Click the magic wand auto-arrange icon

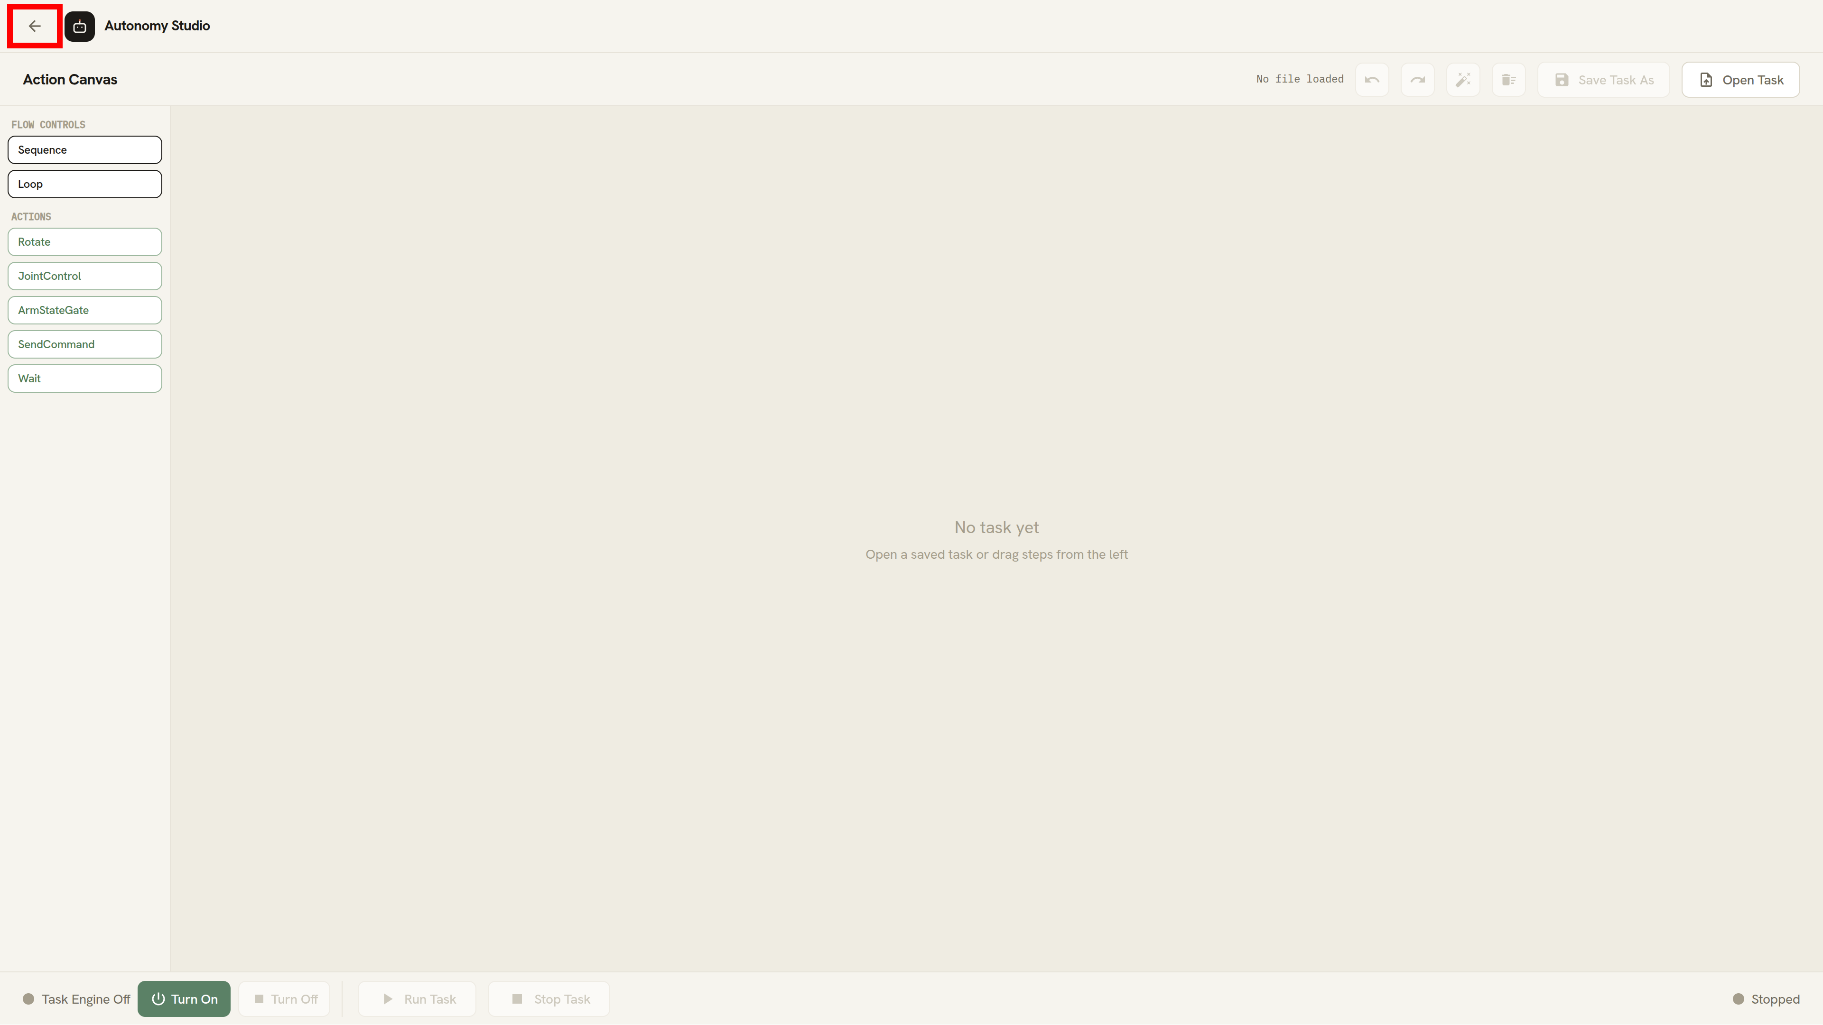(x=1463, y=80)
